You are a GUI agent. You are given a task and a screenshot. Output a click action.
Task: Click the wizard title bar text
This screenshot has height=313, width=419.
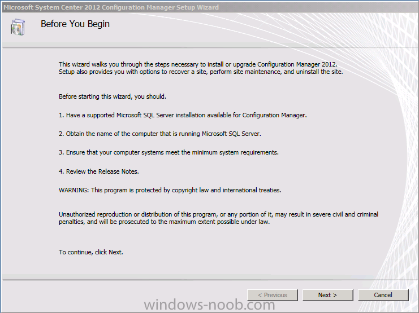[x=111, y=7]
